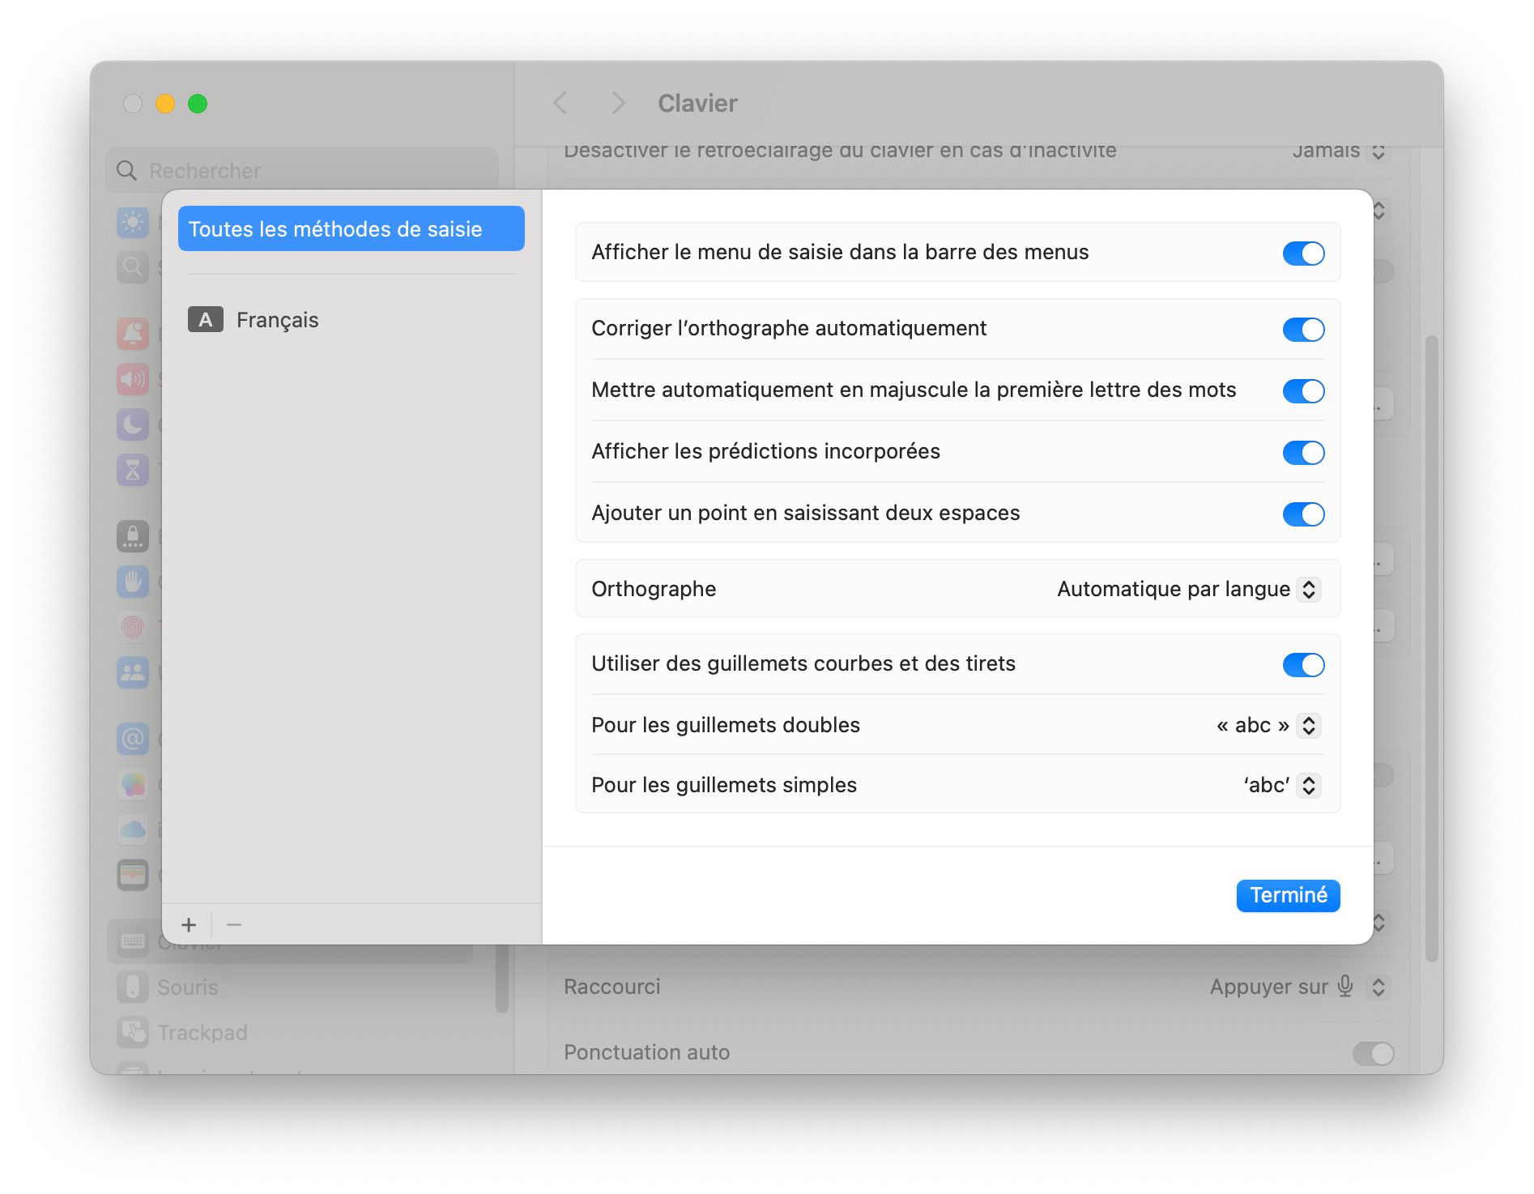Turn off Ajouter un point en saisissant deux espaces
The image size is (1534, 1194).
point(1303,514)
